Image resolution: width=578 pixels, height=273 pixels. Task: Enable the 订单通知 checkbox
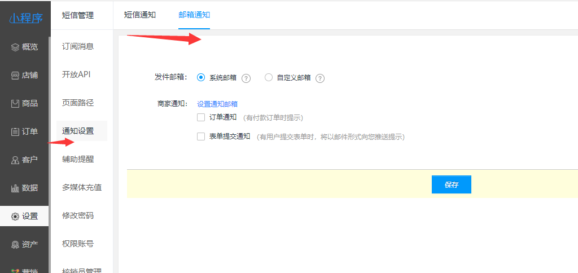click(201, 117)
